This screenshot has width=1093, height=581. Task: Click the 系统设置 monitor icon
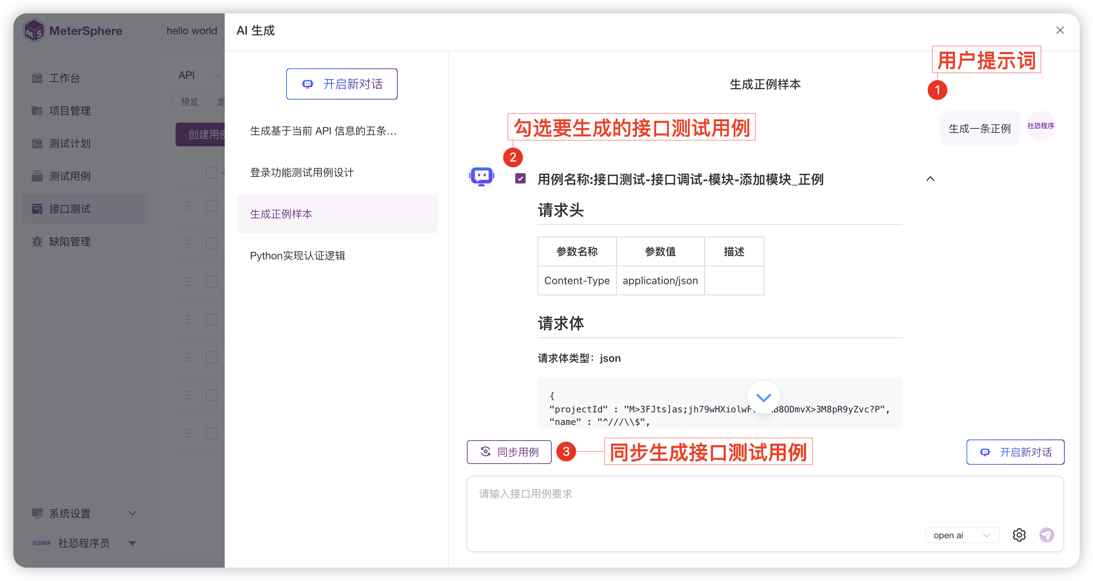pyautogui.click(x=37, y=513)
